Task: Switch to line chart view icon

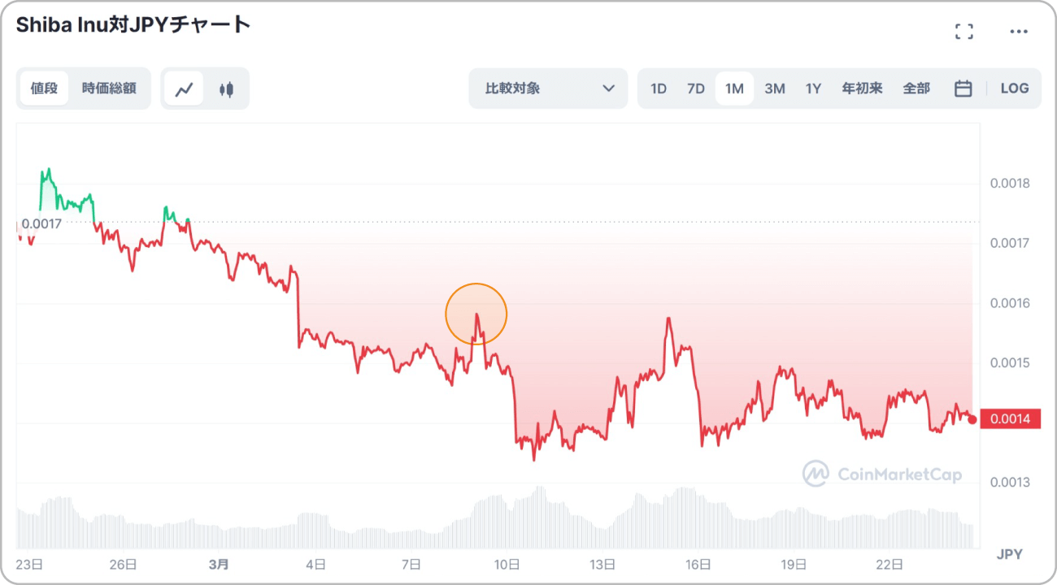Action: pos(184,89)
